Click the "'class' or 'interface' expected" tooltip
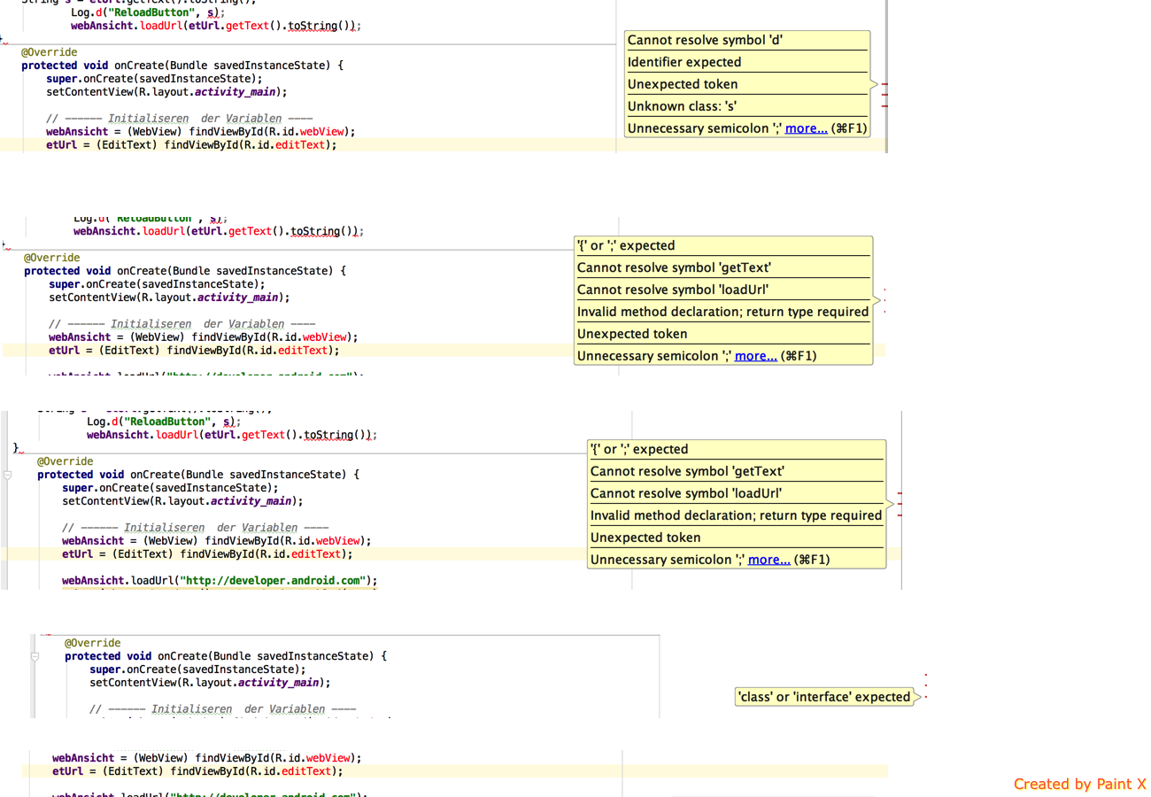 pyautogui.click(x=823, y=697)
